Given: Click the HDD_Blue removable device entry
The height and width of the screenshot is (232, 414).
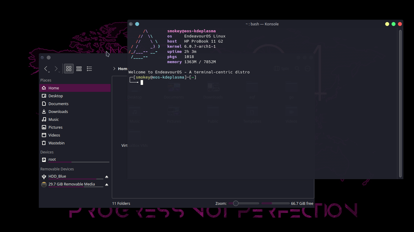Looking at the screenshot, I should click(57, 176).
